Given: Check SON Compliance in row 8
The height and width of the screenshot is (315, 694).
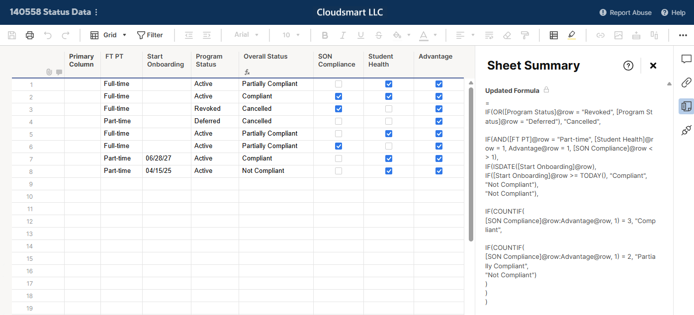Looking at the screenshot, I should pyautogui.click(x=339, y=171).
